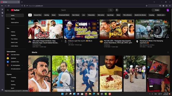Viewport: 172px width, 96px height.
Task: Open Shorts section more options menu
Action: tap(168, 52)
